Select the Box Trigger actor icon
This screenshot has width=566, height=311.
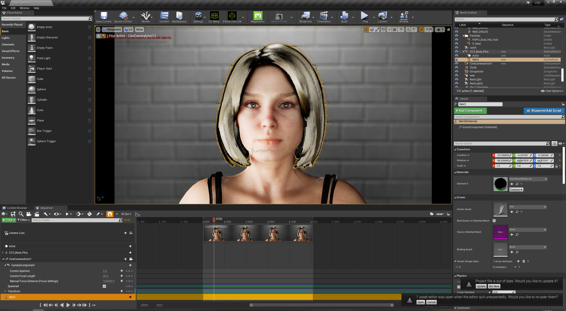[x=32, y=131]
